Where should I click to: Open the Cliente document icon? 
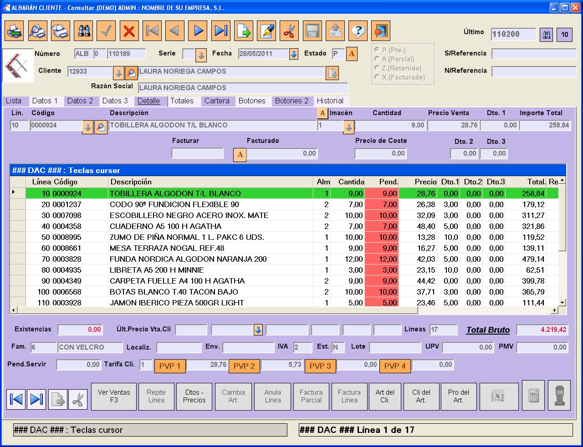pyautogui.click(x=332, y=73)
